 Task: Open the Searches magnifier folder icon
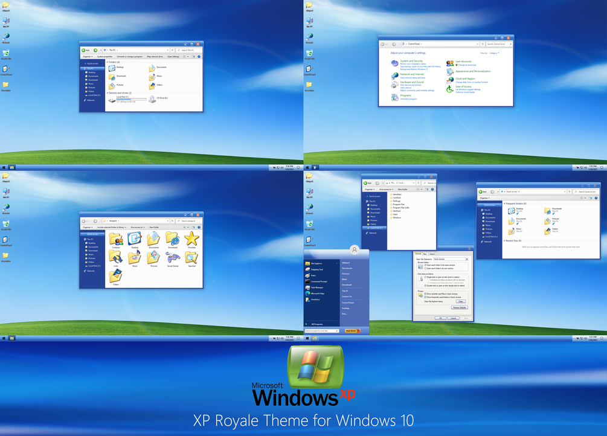click(191, 257)
